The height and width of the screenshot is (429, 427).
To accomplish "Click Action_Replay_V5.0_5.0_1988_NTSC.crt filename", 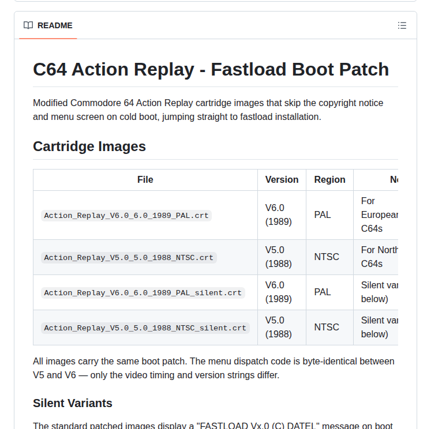I will point(129,258).
